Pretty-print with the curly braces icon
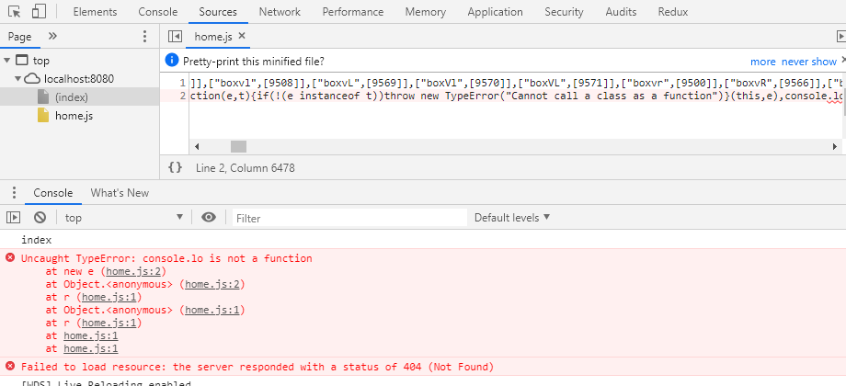 tap(176, 167)
